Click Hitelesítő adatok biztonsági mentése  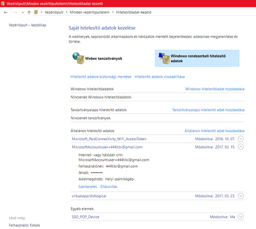tap(101, 77)
